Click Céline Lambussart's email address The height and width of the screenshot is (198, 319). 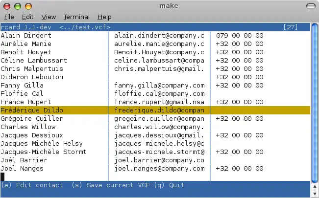[x=159, y=61]
